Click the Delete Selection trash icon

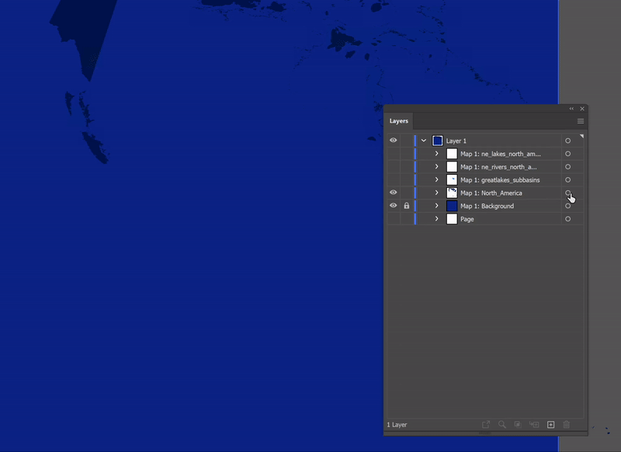point(567,425)
